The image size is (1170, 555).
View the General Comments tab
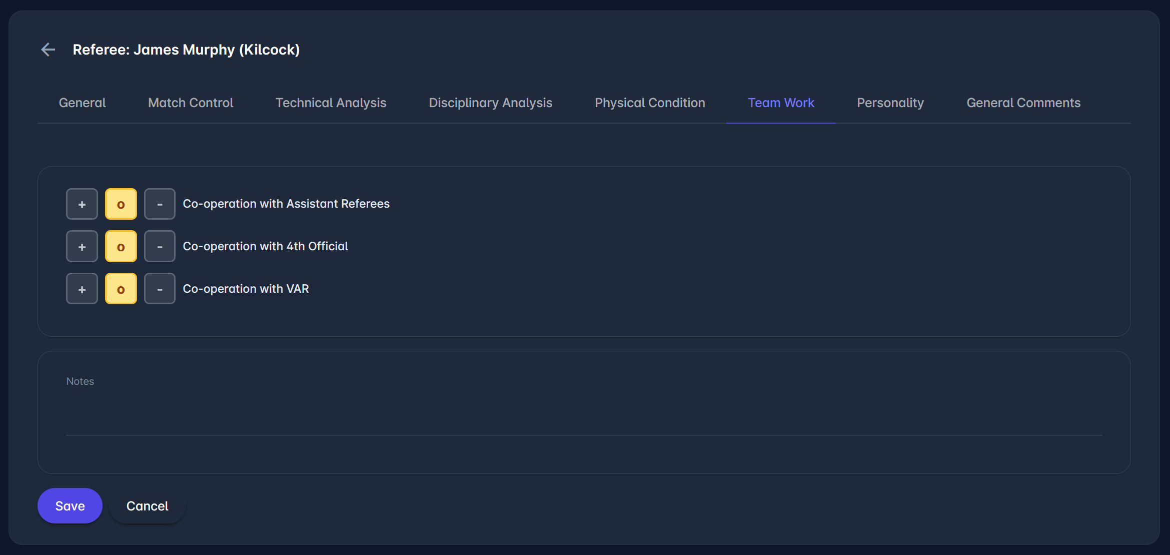pos(1023,103)
